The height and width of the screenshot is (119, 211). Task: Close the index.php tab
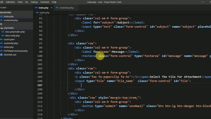(x=51, y=8)
